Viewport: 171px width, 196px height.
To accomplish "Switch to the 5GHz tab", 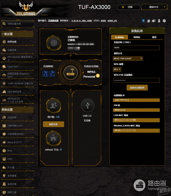I will [137, 37].
